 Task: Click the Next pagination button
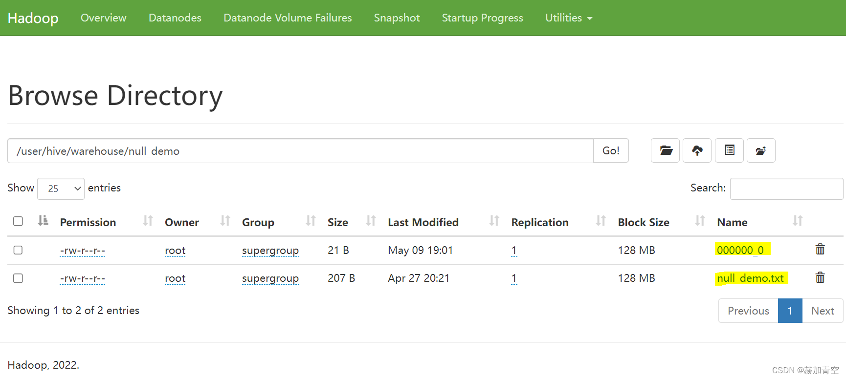pyautogui.click(x=823, y=311)
